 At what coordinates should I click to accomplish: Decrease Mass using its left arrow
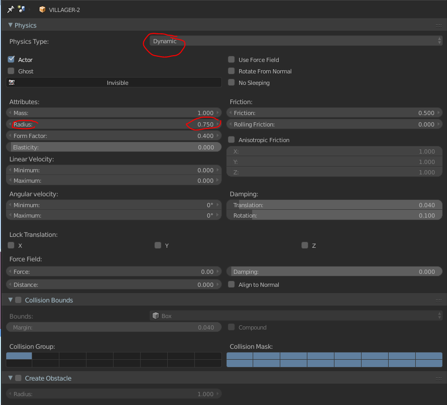[10, 113]
